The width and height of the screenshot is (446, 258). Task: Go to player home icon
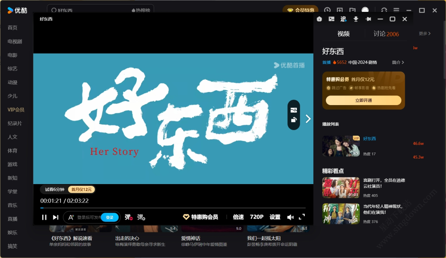320,19
